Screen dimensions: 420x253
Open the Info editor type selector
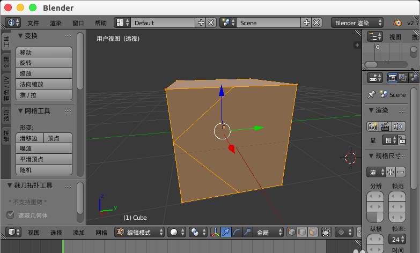13,23
